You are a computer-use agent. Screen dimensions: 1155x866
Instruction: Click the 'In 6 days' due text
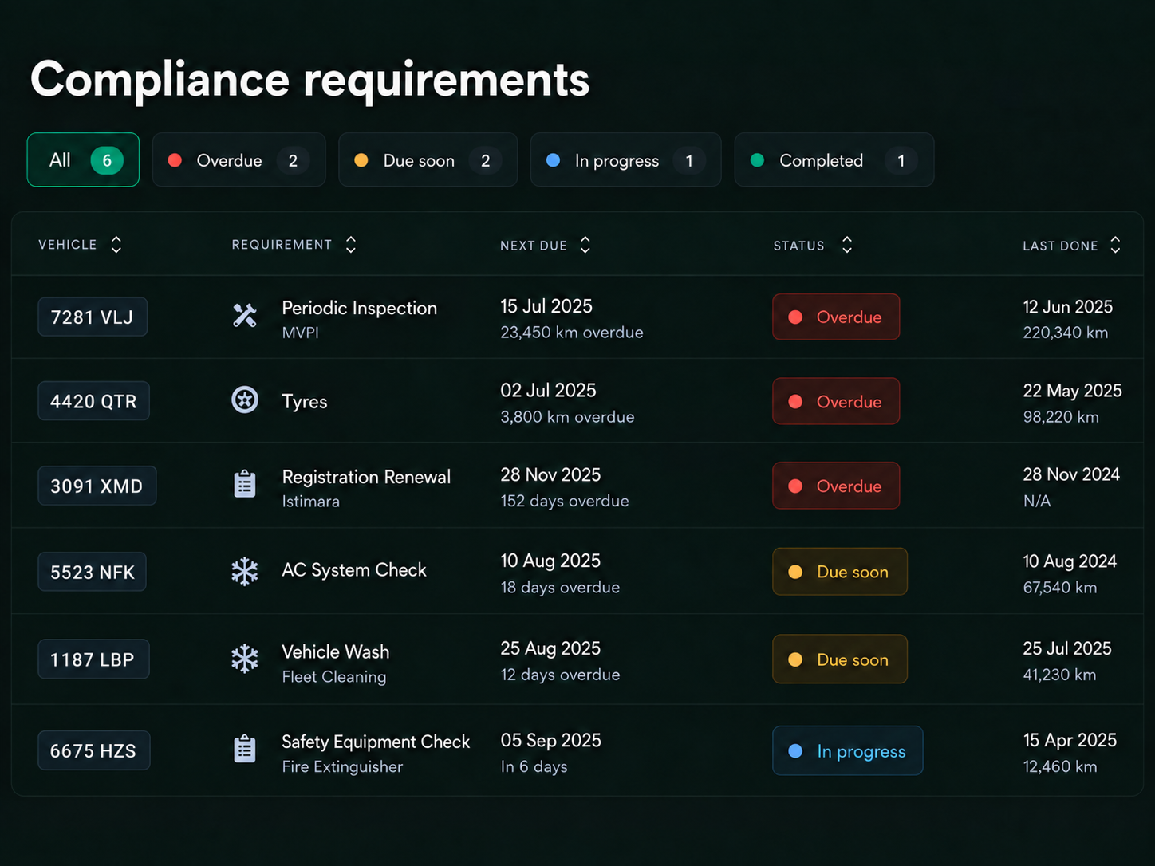pos(534,766)
